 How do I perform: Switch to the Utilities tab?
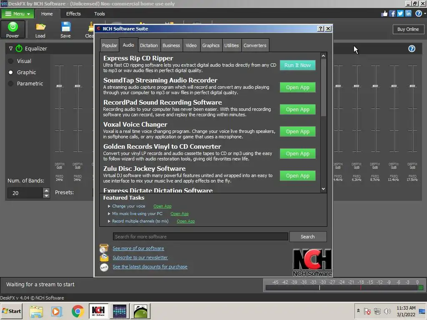[231, 45]
